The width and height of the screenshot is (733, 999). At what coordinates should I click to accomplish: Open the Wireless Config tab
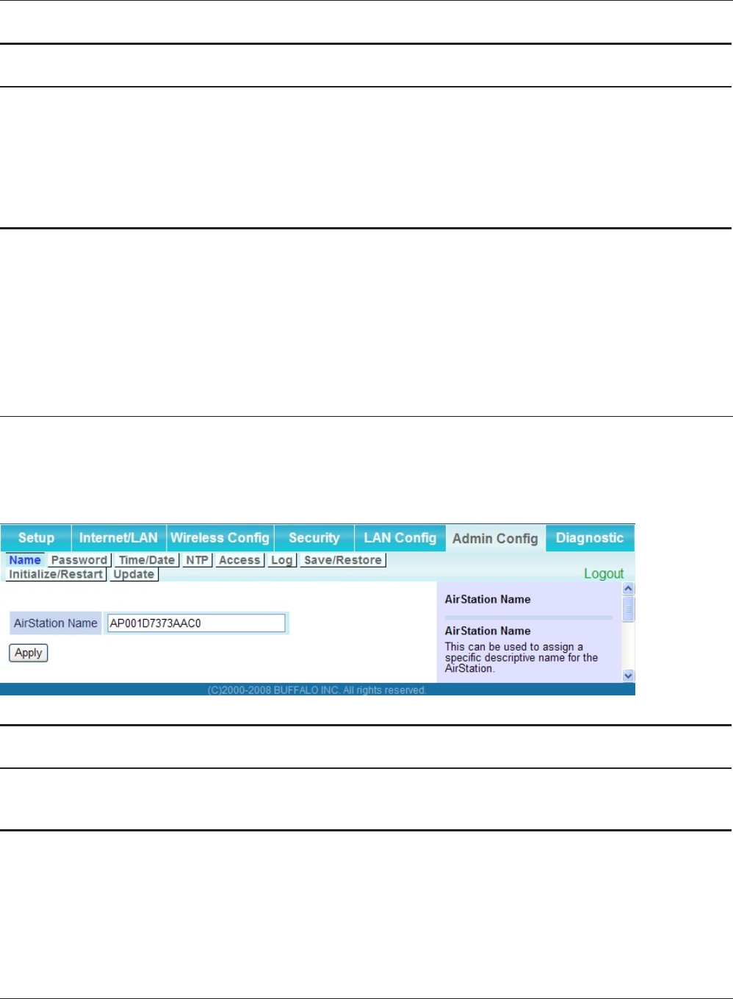[x=220, y=538]
